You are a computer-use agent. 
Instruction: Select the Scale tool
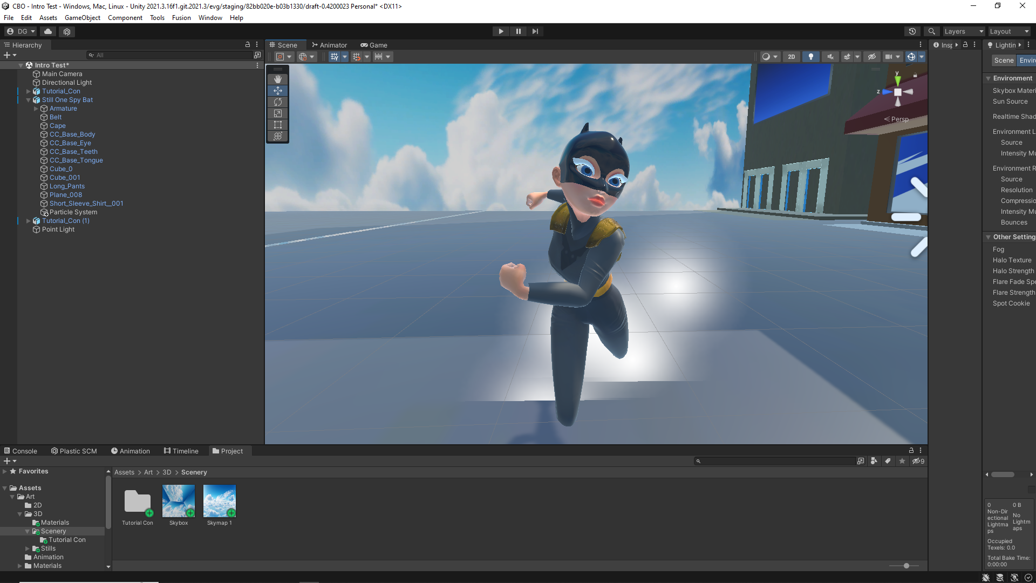(x=278, y=113)
